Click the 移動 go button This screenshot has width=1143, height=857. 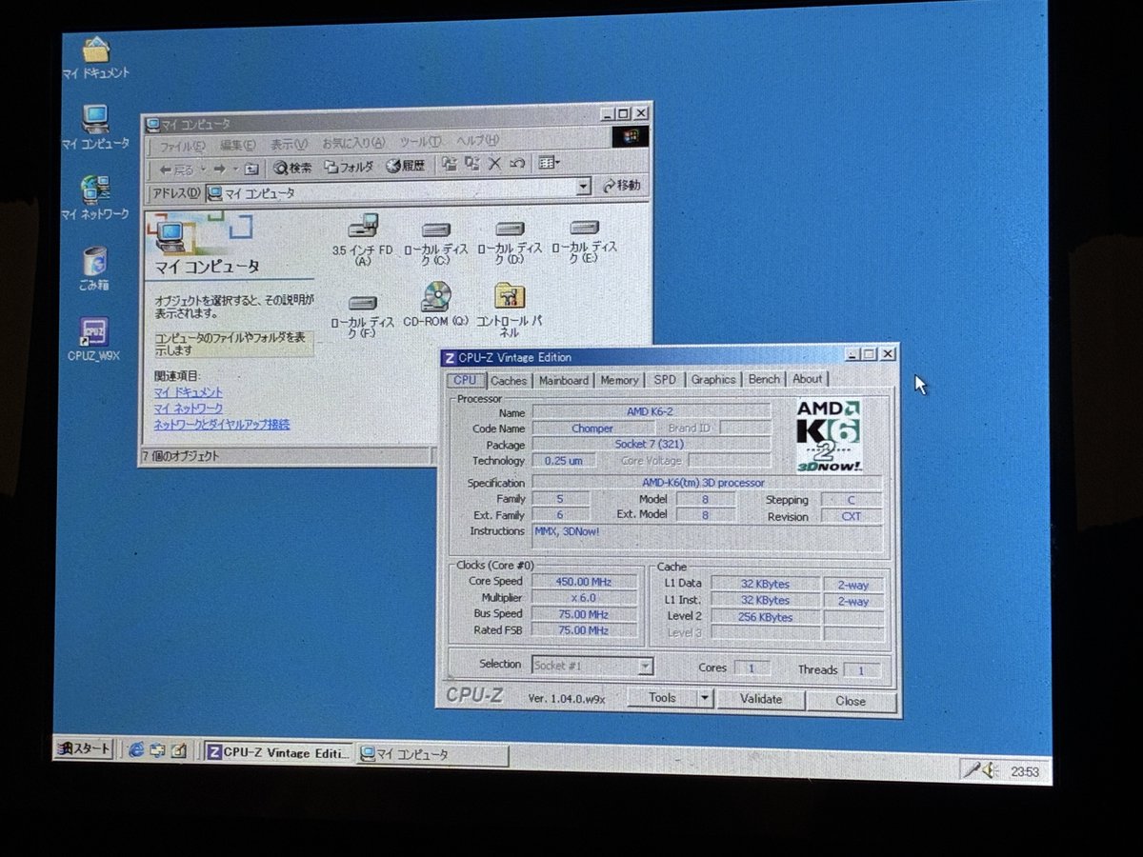[x=621, y=186]
